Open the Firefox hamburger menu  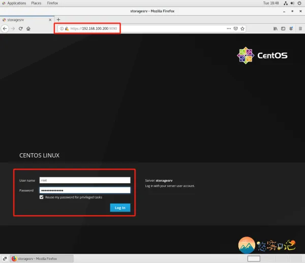click(x=299, y=29)
